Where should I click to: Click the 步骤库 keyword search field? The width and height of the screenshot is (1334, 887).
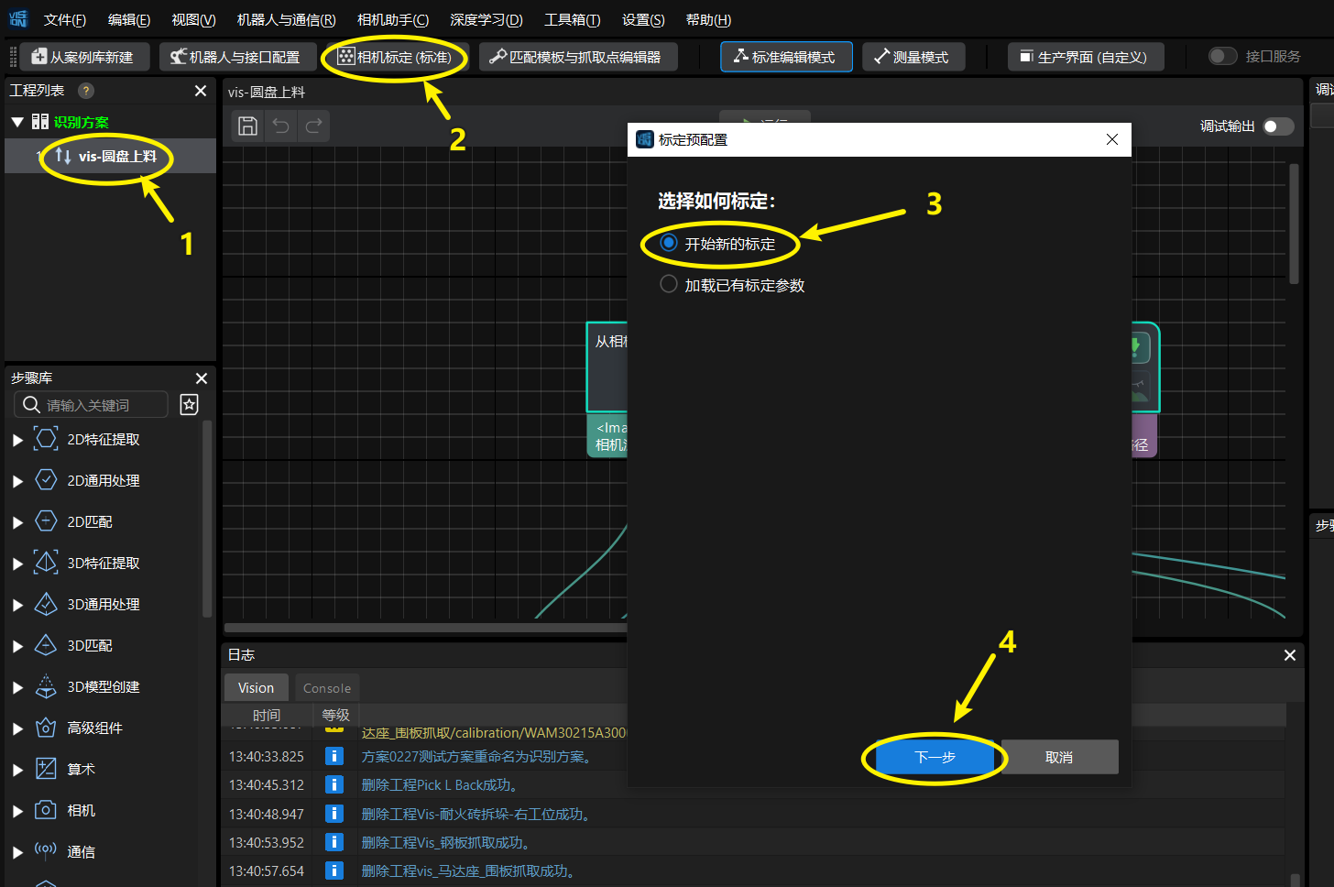[x=91, y=405]
